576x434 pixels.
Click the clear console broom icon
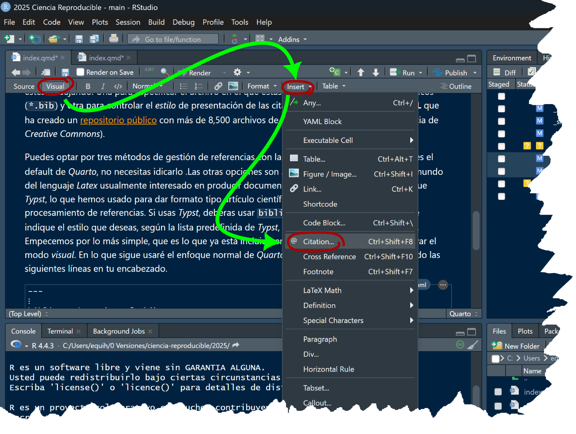click(473, 345)
